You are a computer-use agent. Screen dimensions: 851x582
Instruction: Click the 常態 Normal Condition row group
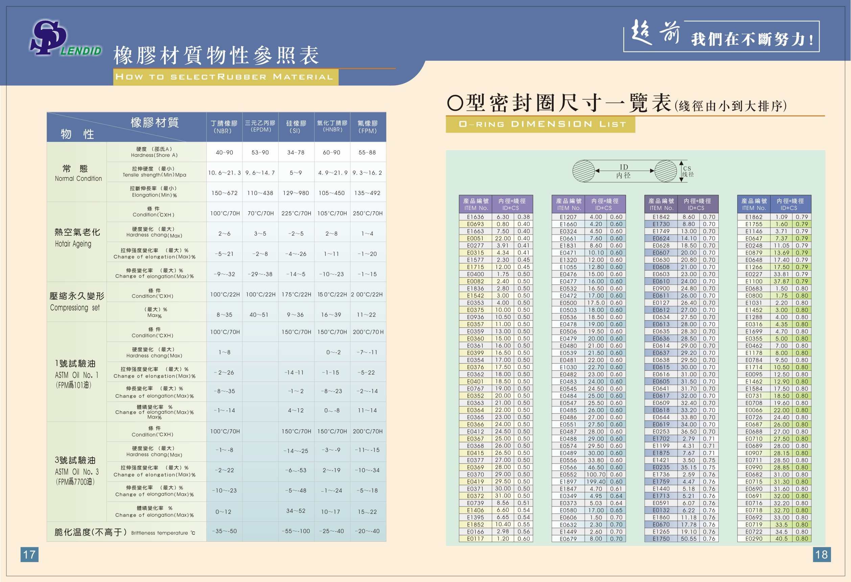click(x=76, y=172)
